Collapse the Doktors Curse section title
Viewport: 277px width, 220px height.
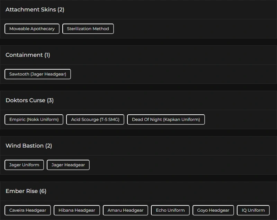(26, 100)
